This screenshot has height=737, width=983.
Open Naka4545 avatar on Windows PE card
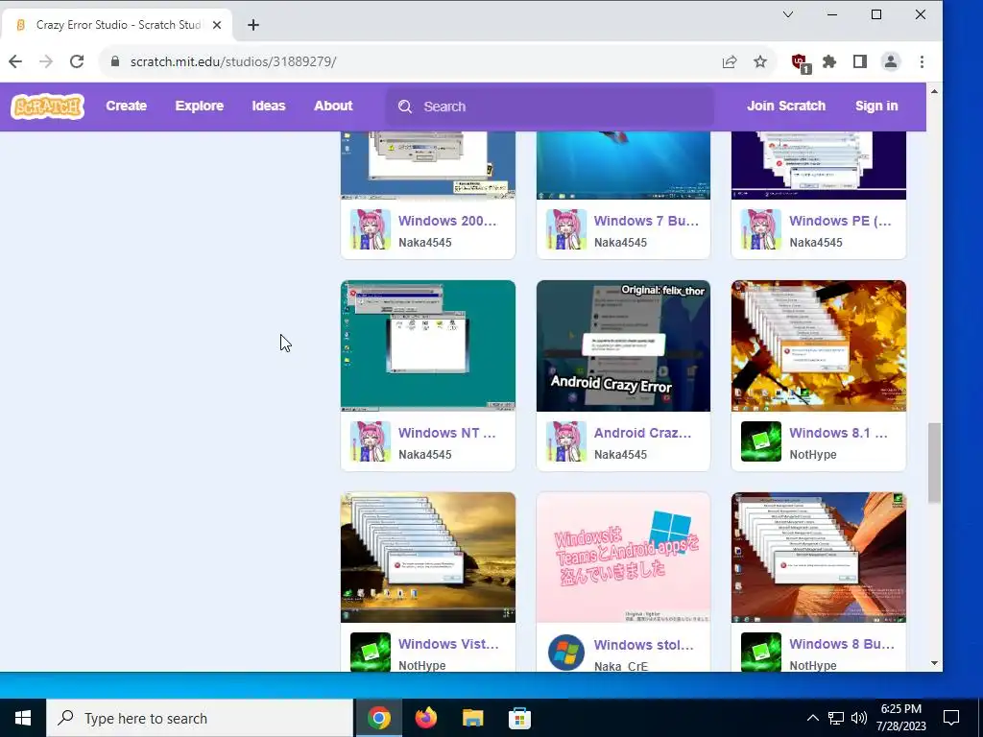pyautogui.click(x=761, y=229)
